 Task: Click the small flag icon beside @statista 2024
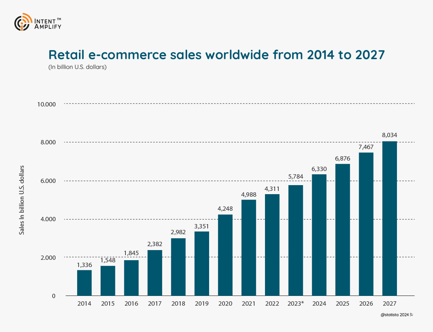411,315
